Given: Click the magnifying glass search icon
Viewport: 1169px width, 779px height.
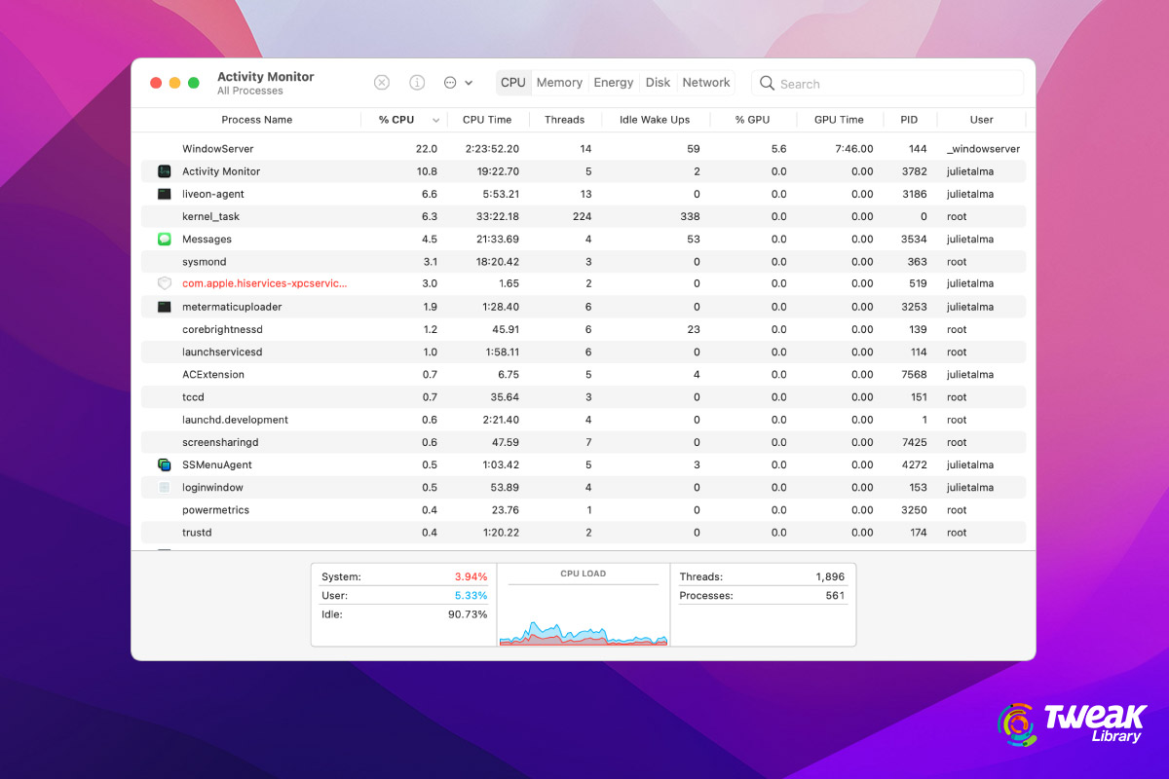Looking at the screenshot, I should pyautogui.click(x=767, y=84).
